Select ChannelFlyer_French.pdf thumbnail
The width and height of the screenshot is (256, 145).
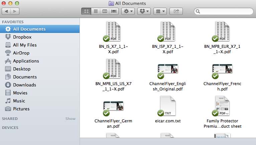coord(222,71)
